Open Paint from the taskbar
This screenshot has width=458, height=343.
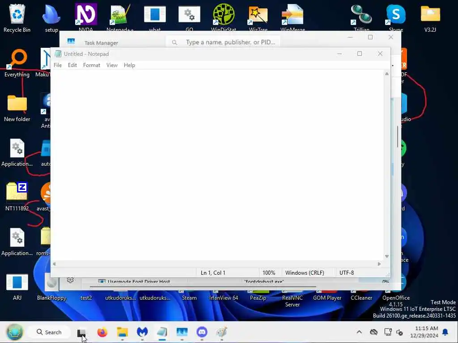pos(222,332)
